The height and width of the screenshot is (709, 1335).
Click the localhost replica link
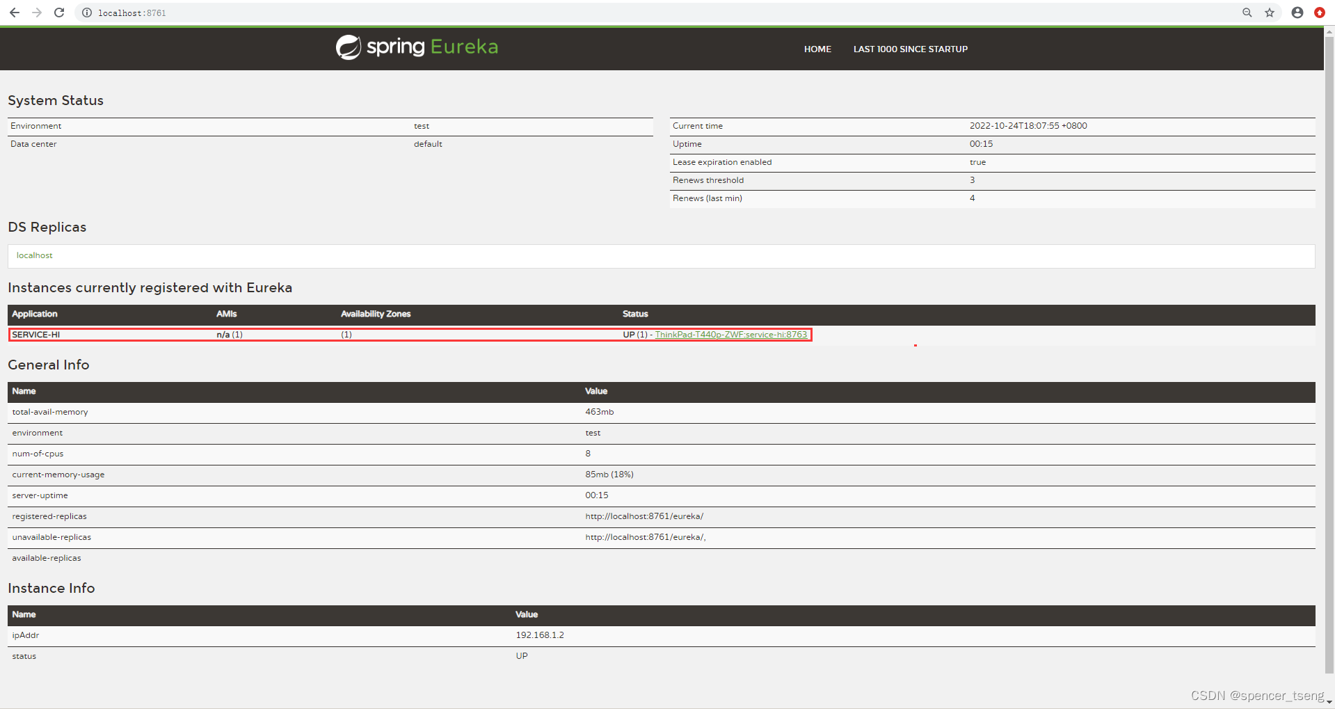click(34, 255)
